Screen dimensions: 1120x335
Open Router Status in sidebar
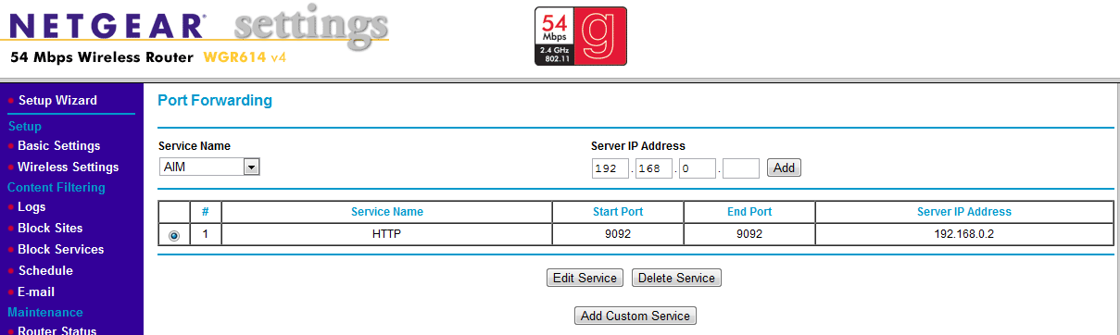pos(57,329)
